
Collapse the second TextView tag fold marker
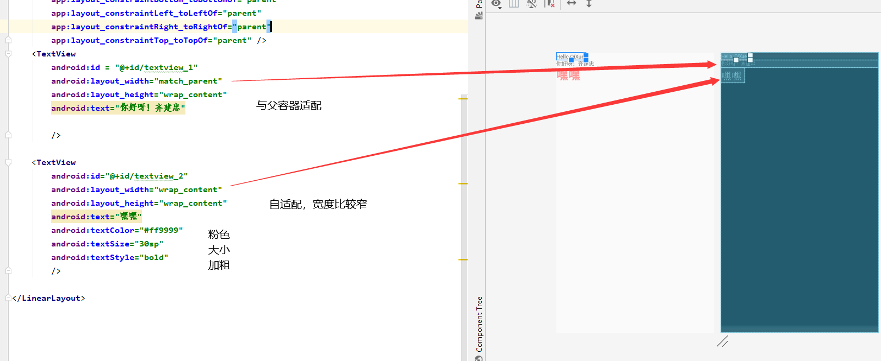pos(8,162)
